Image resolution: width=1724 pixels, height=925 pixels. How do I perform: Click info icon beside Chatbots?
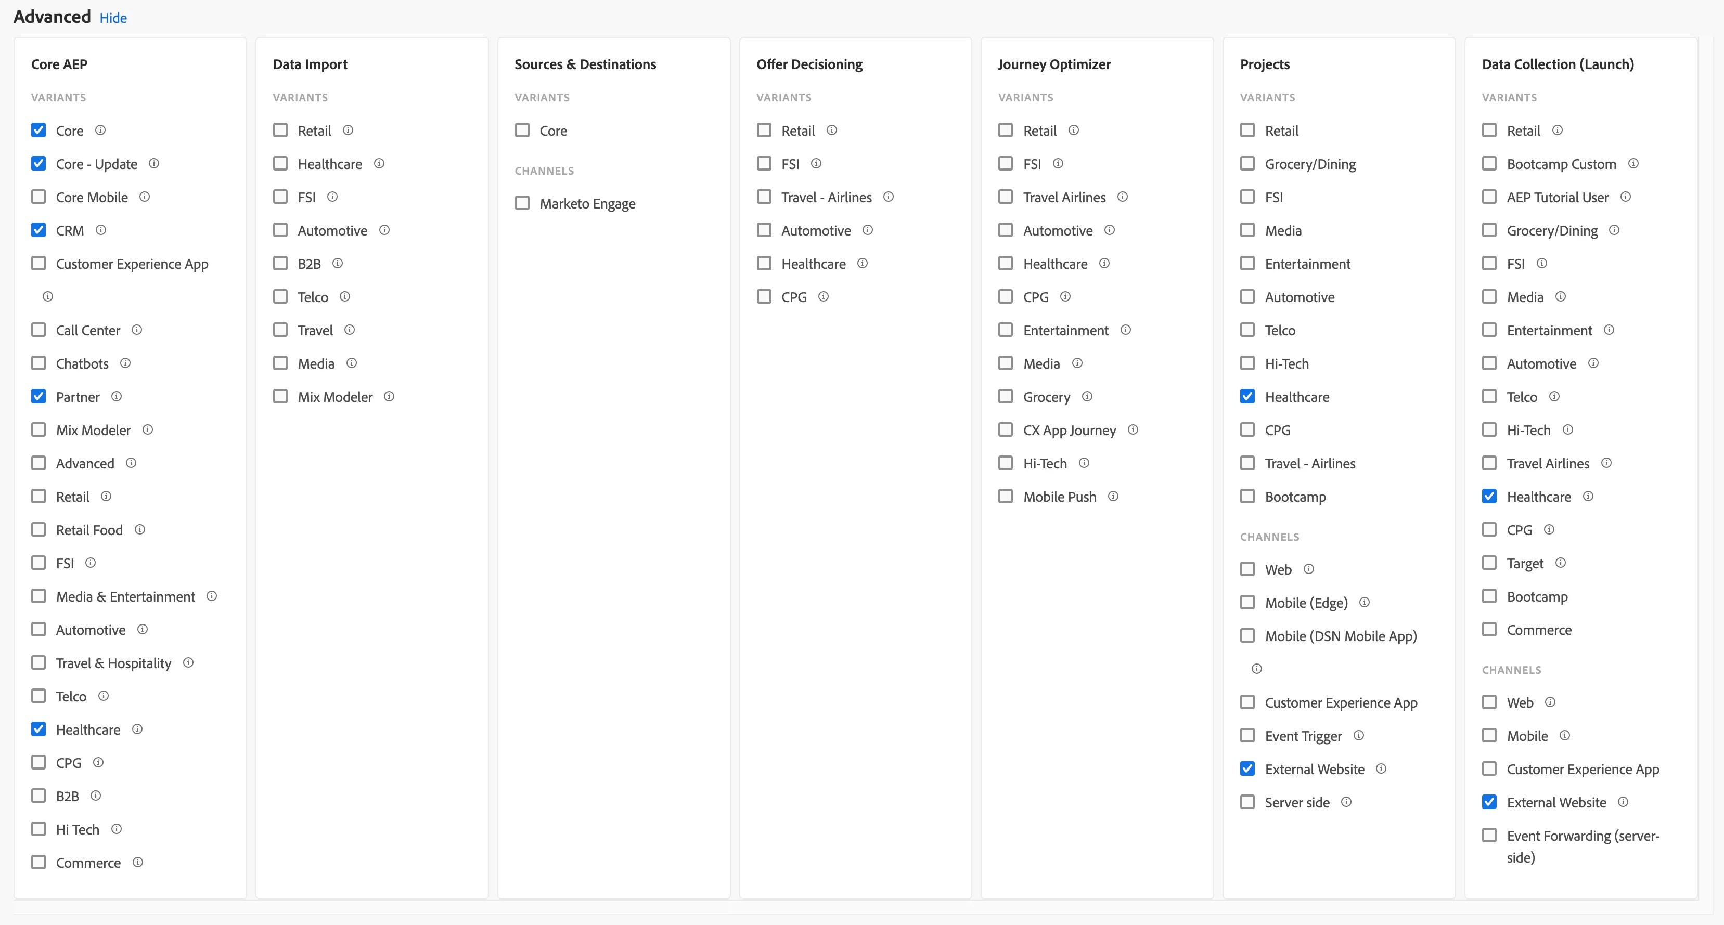(125, 363)
